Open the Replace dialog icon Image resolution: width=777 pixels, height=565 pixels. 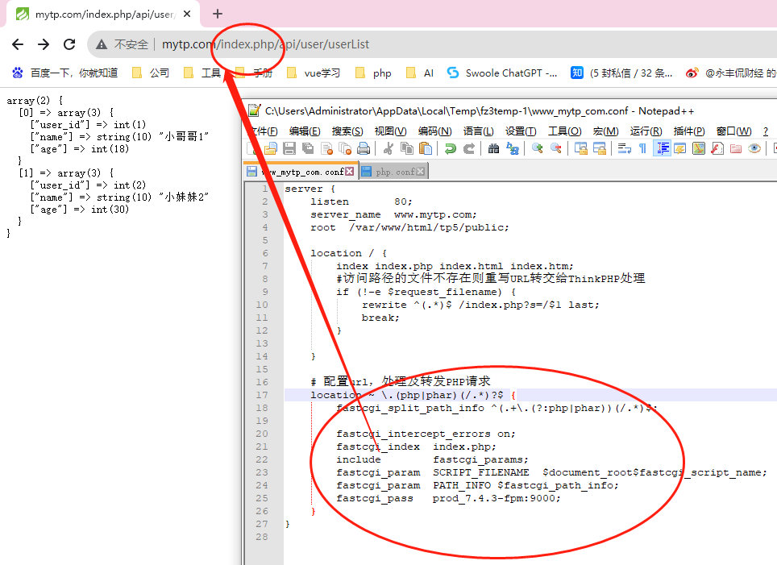point(513,148)
